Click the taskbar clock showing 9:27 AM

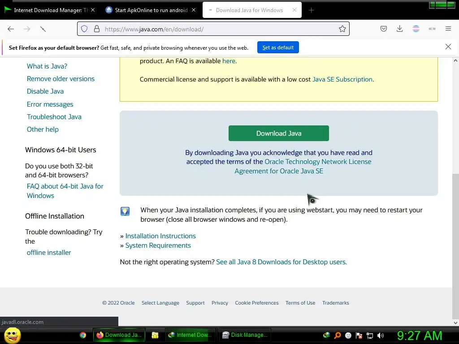coord(419,335)
